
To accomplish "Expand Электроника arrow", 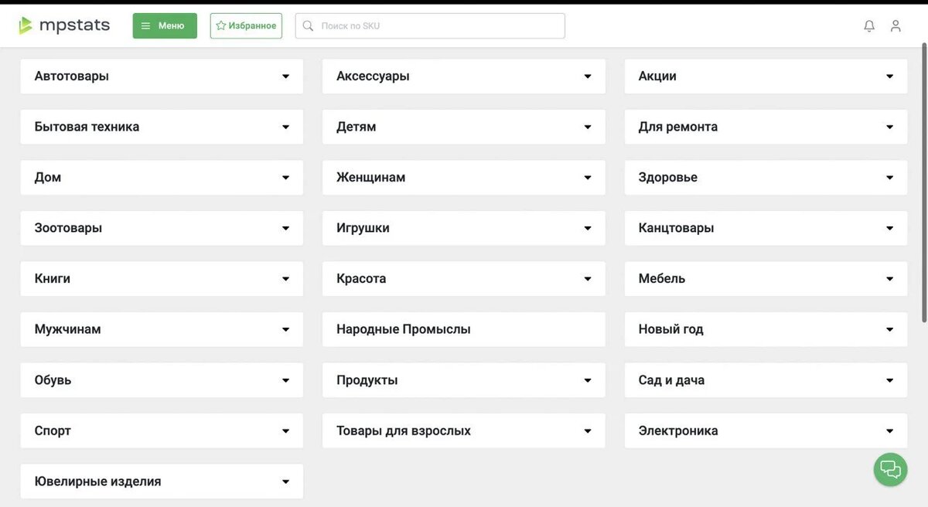I will [x=889, y=431].
